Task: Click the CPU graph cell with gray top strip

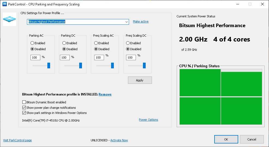Action: [x=242, y=83]
